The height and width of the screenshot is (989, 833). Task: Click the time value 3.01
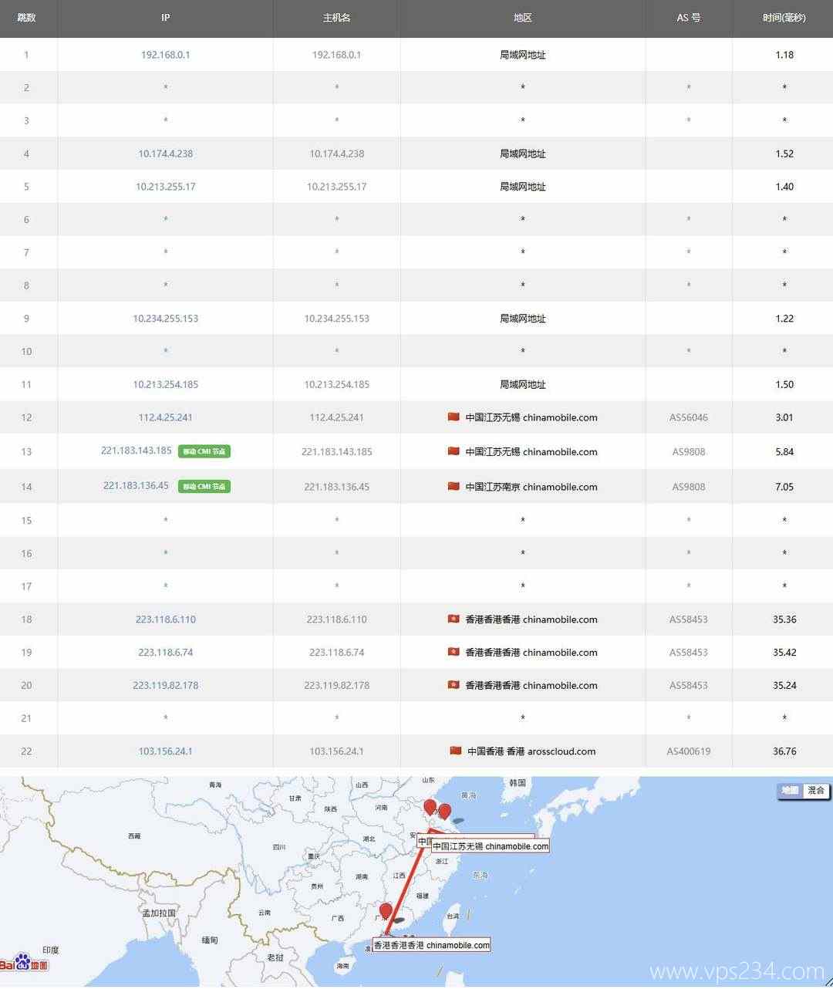pos(784,417)
